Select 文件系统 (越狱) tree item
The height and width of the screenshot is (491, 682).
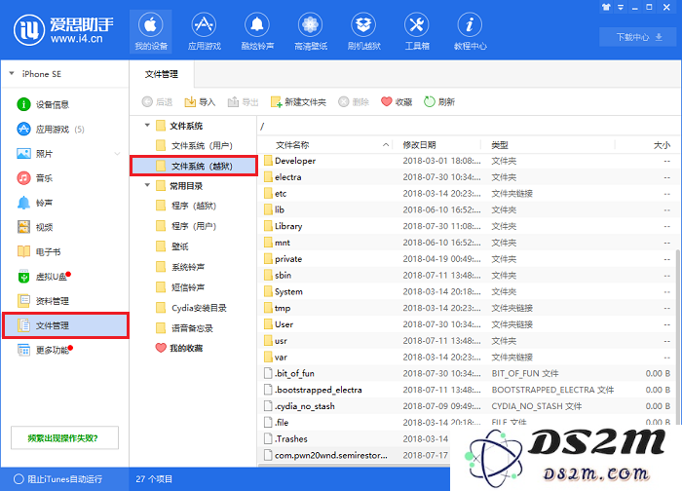tap(194, 167)
